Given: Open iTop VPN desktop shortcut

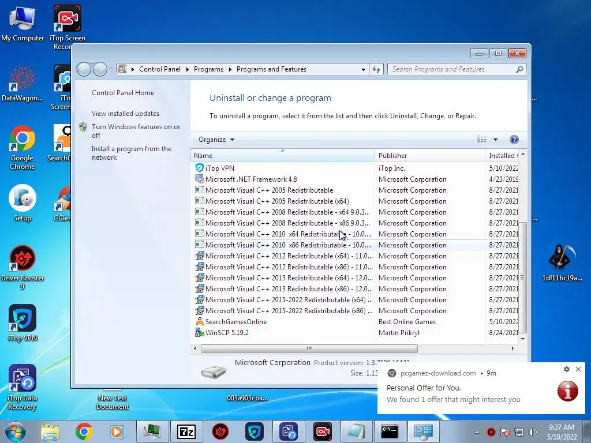Looking at the screenshot, I should click(23, 323).
